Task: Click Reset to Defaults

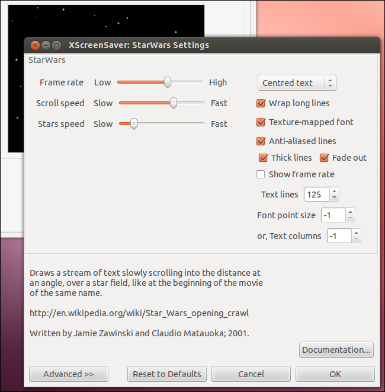Action: tap(167, 374)
